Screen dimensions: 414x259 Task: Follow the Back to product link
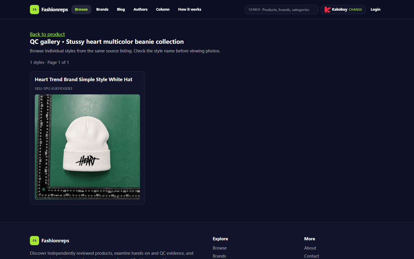47,34
